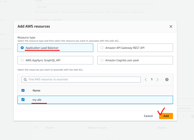
Task: Go to previous page of resources
Action: click(146, 80)
